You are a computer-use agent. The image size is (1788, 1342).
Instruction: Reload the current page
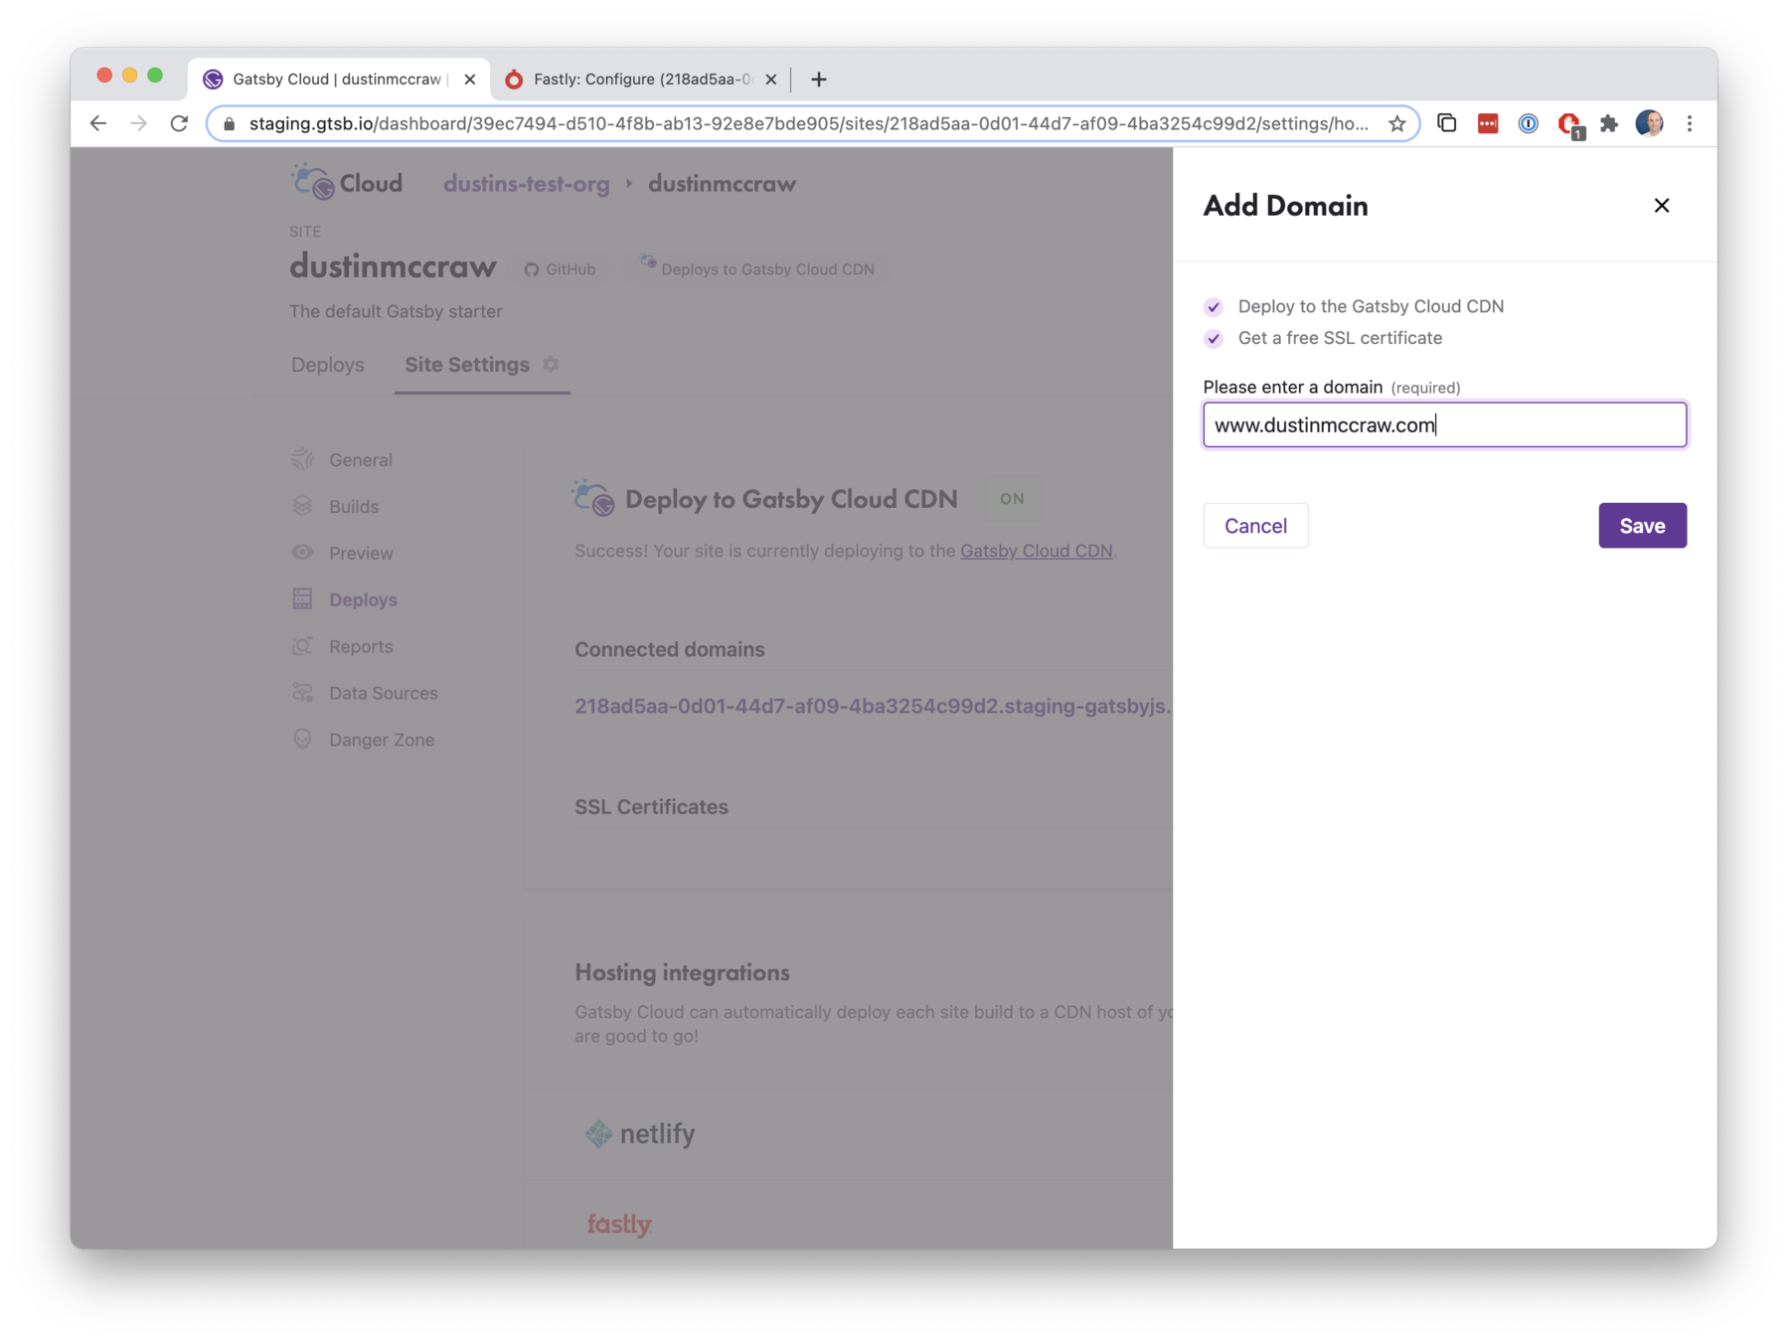pyautogui.click(x=179, y=124)
